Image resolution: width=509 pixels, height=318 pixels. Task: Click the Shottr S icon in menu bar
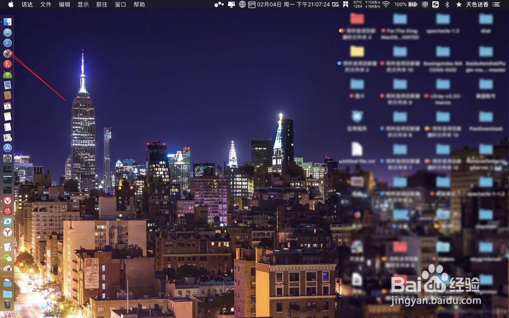[x=434, y=5]
